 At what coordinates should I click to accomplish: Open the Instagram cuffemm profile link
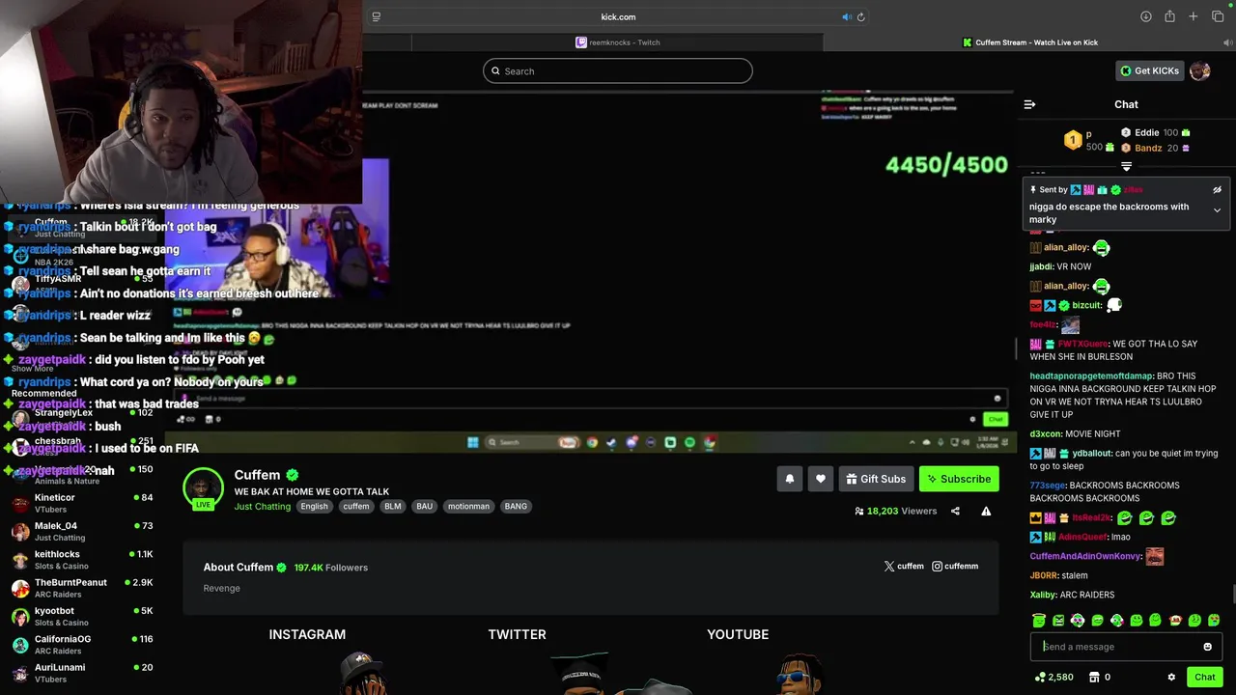point(955,567)
